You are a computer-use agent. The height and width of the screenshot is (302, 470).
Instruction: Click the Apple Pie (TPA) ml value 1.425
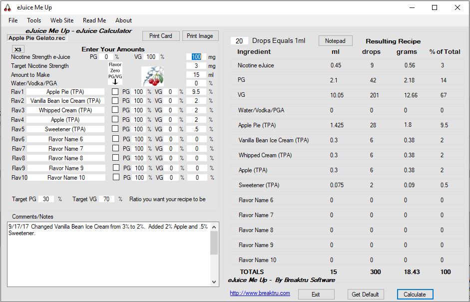tap(337, 125)
